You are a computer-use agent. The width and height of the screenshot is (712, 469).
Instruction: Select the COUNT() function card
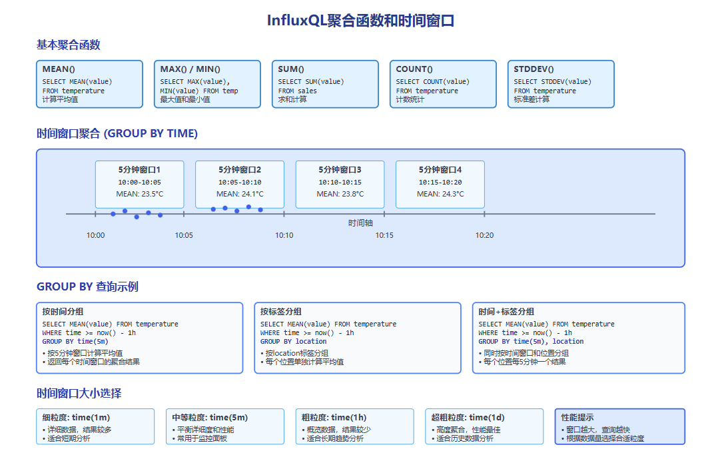(443, 84)
